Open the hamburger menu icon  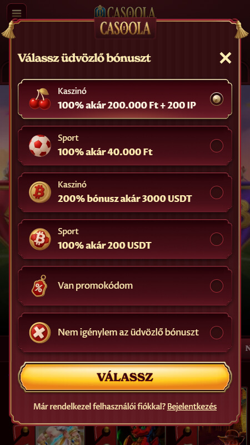pos(17,13)
